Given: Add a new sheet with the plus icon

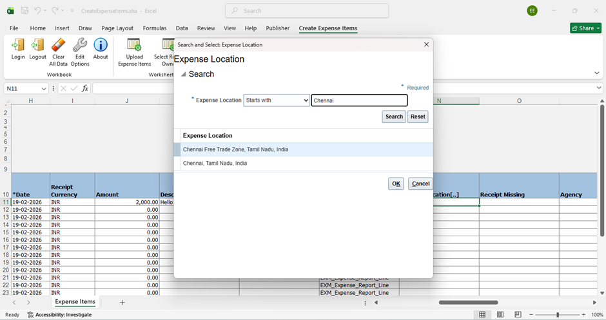Looking at the screenshot, I should (122, 303).
